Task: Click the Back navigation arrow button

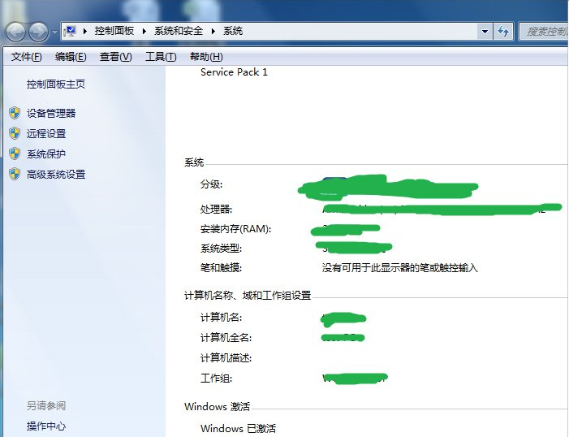Action: pos(16,32)
